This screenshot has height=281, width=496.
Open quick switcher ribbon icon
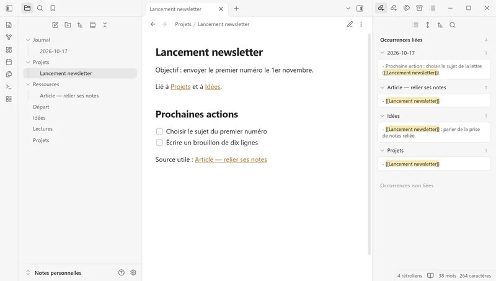pyautogui.click(x=9, y=25)
